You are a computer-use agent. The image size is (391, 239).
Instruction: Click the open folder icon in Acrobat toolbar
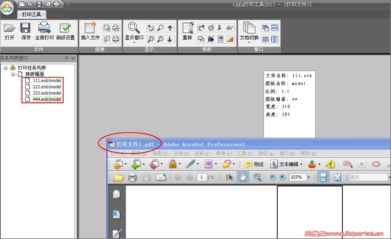point(118,177)
